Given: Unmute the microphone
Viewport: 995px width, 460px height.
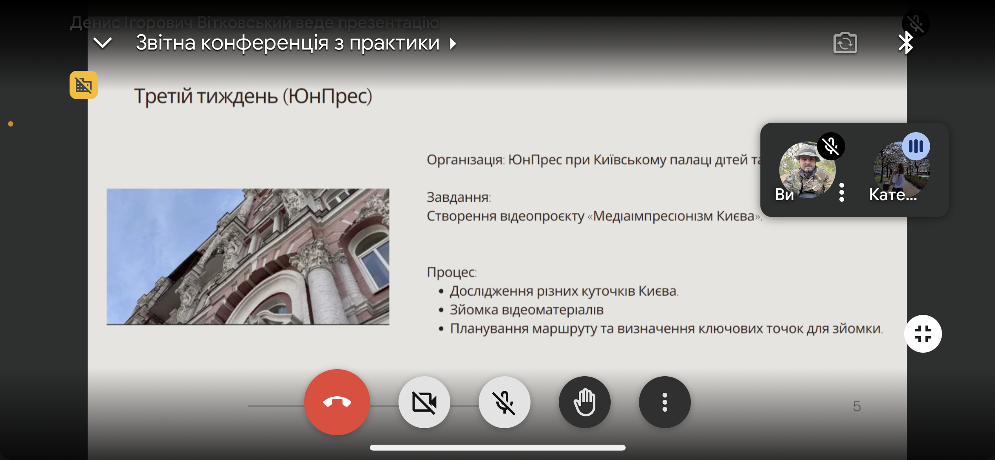Looking at the screenshot, I should click(x=504, y=402).
